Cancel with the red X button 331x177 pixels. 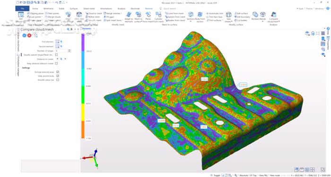tap(29, 35)
